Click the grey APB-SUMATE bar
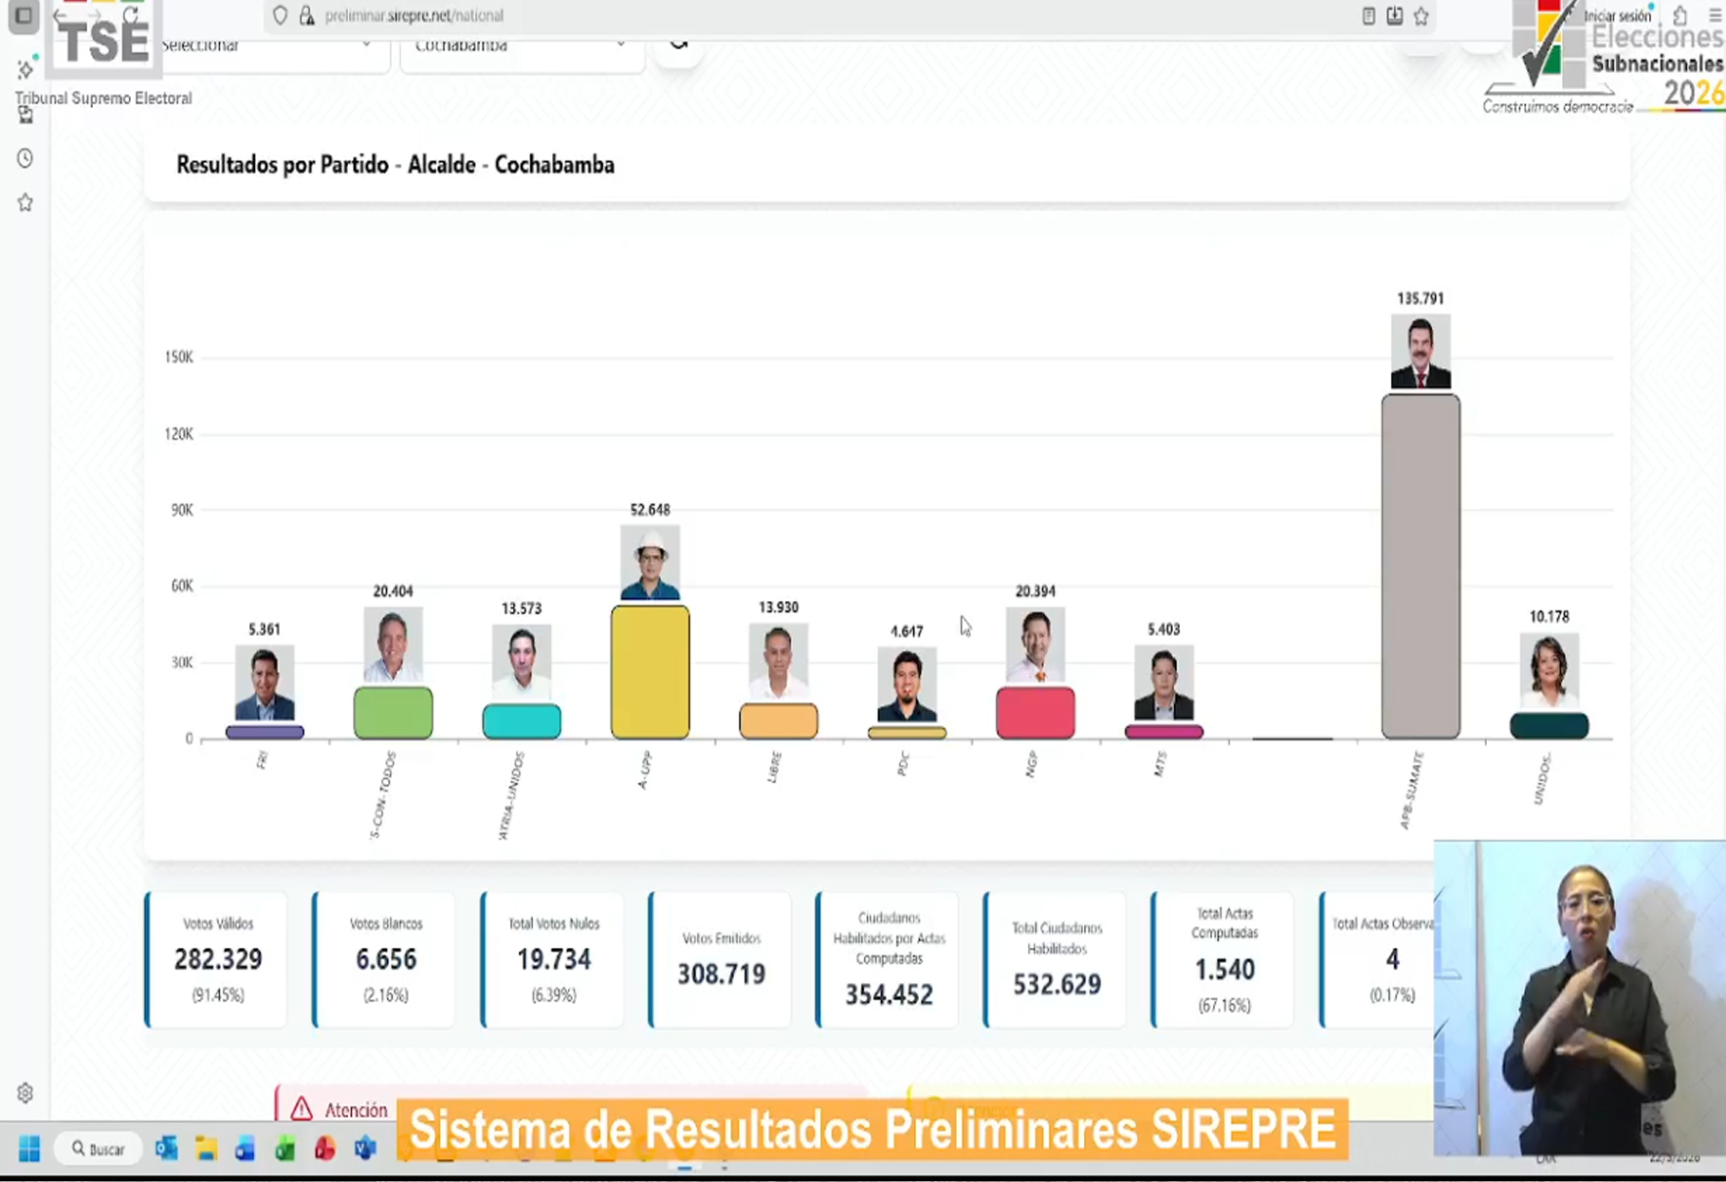 click(x=1420, y=567)
